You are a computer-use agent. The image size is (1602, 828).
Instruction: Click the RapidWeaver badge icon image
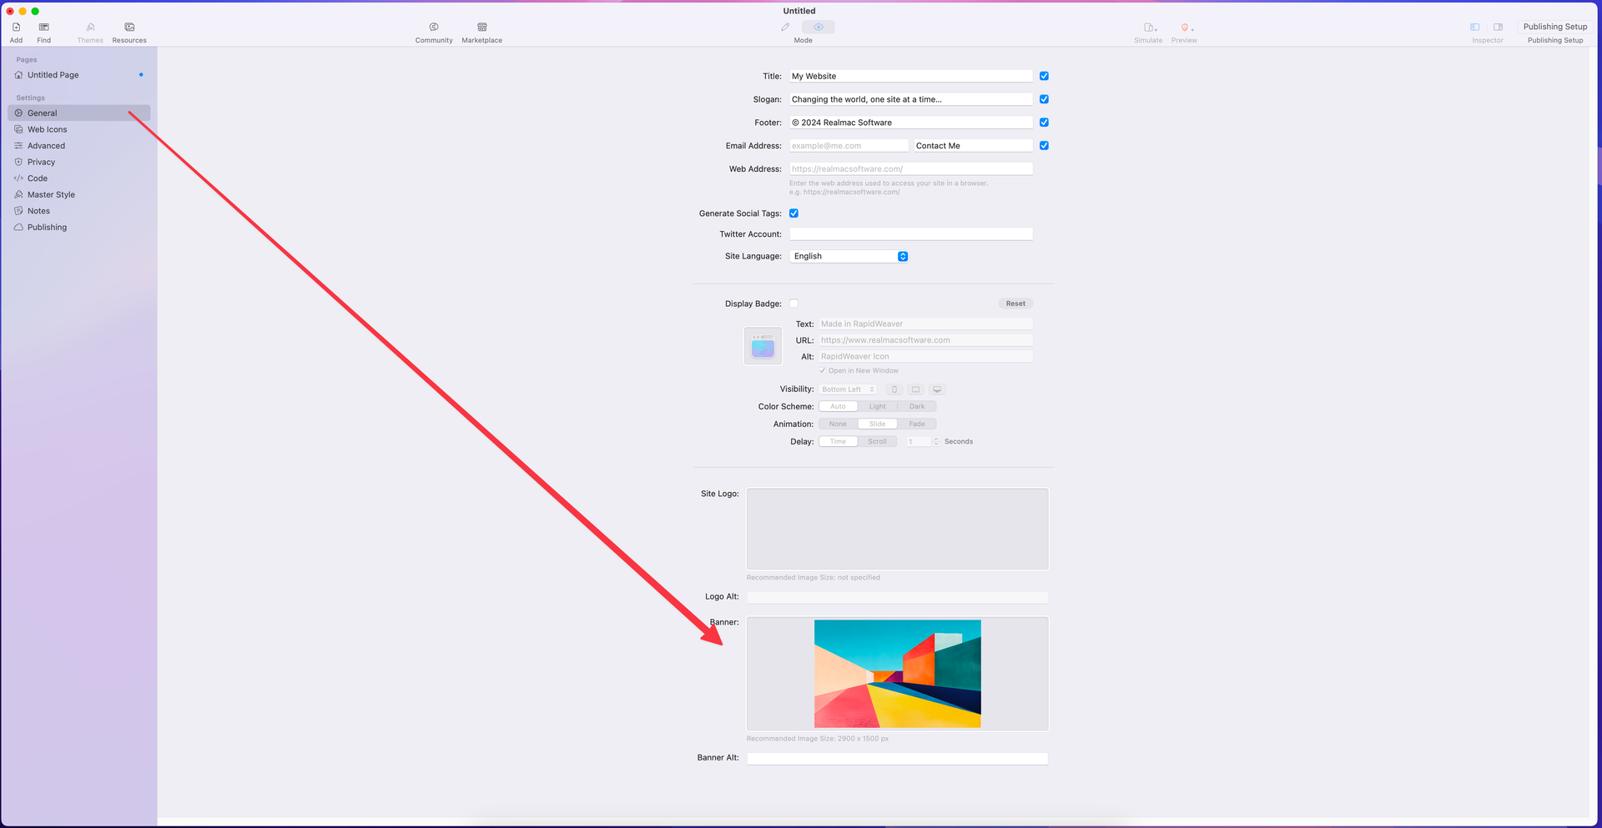763,346
